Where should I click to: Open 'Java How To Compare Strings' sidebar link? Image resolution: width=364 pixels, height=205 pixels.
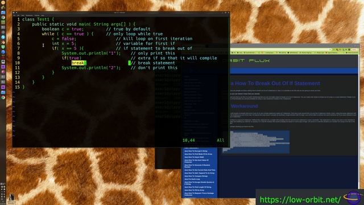point(196,176)
